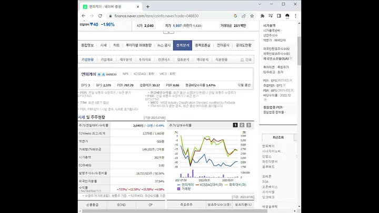Go back to the previous page
The image size is (379, 213).
pyautogui.click(x=84, y=16)
